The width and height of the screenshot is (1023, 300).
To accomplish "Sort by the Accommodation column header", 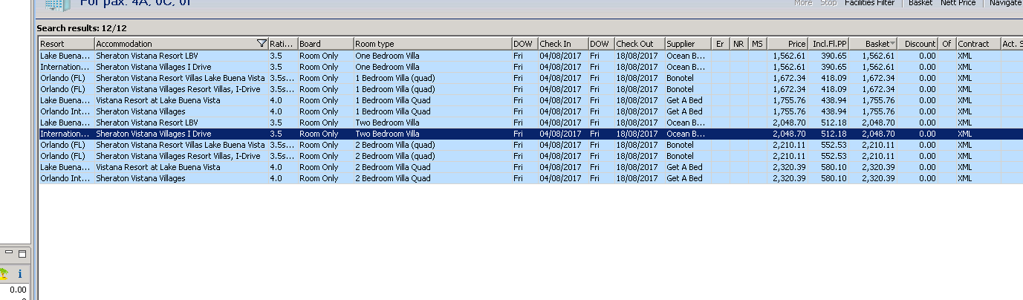I will click(181, 44).
